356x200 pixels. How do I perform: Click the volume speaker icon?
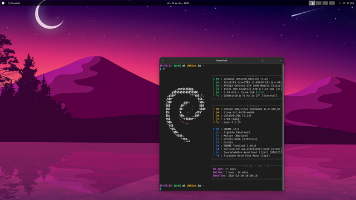click(344, 3)
